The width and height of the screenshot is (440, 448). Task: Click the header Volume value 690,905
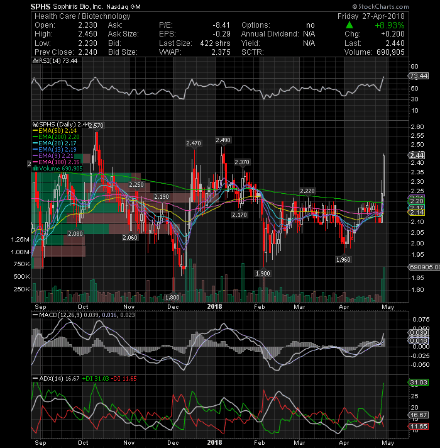pyautogui.click(x=390, y=52)
